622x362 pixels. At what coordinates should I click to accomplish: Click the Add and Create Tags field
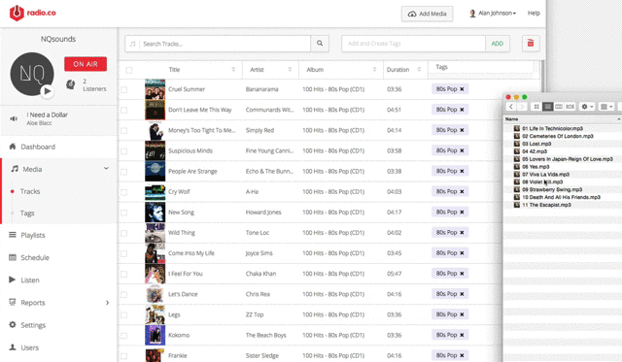coord(413,44)
